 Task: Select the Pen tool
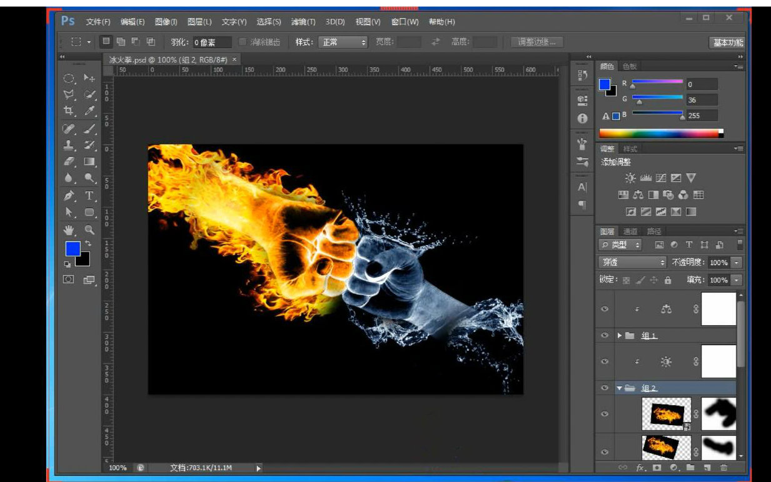click(69, 196)
